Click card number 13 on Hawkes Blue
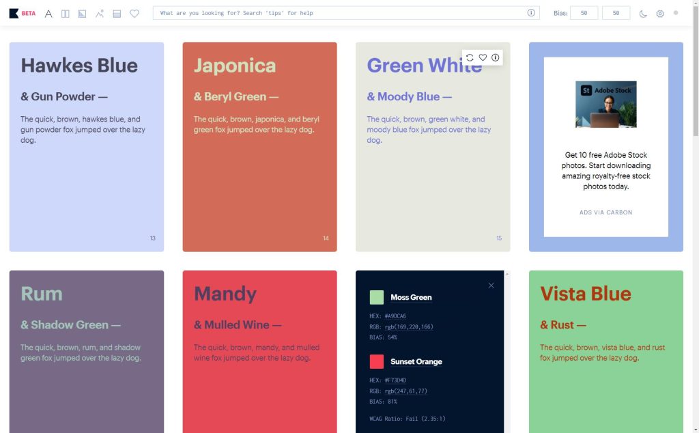 (x=152, y=238)
